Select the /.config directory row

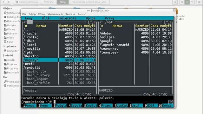pyautogui.click(x=59, y=37)
